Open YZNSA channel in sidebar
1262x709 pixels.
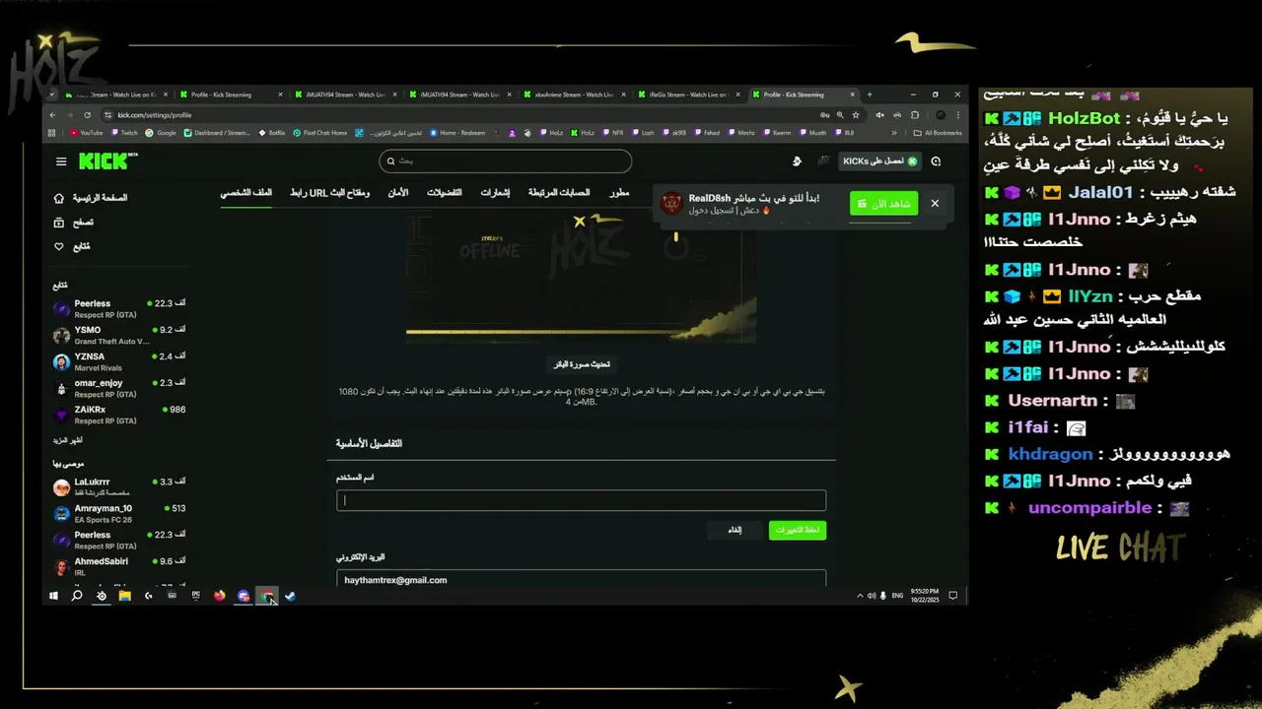(x=118, y=361)
